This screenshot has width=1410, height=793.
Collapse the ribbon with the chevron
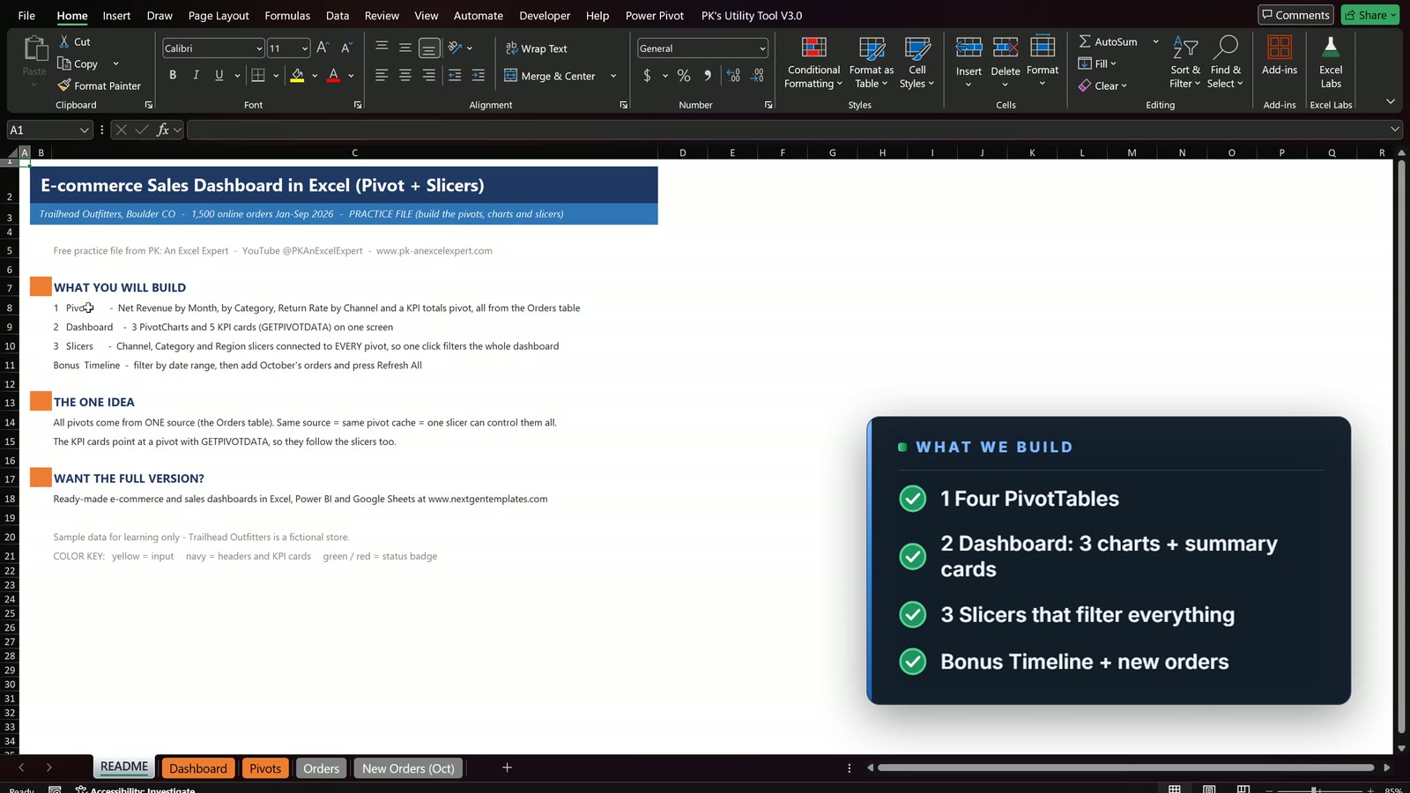(x=1391, y=102)
